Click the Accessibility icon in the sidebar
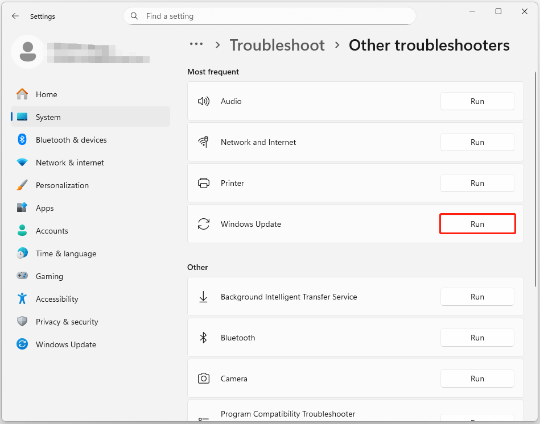 [x=22, y=299]
